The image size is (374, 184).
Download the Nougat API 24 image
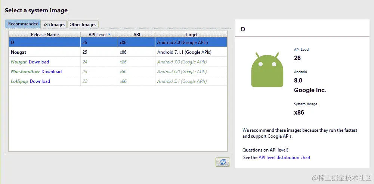click(39, 62)
